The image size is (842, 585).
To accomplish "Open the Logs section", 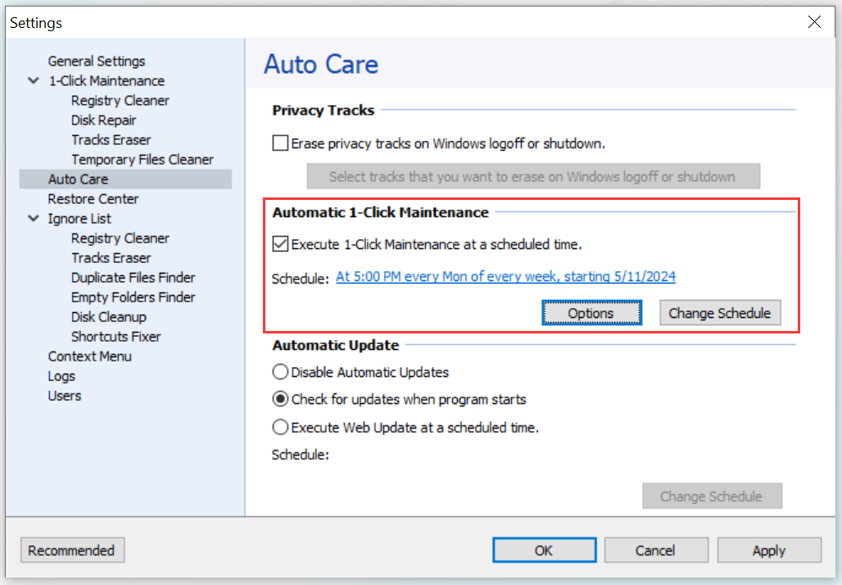I will point(61,375).
